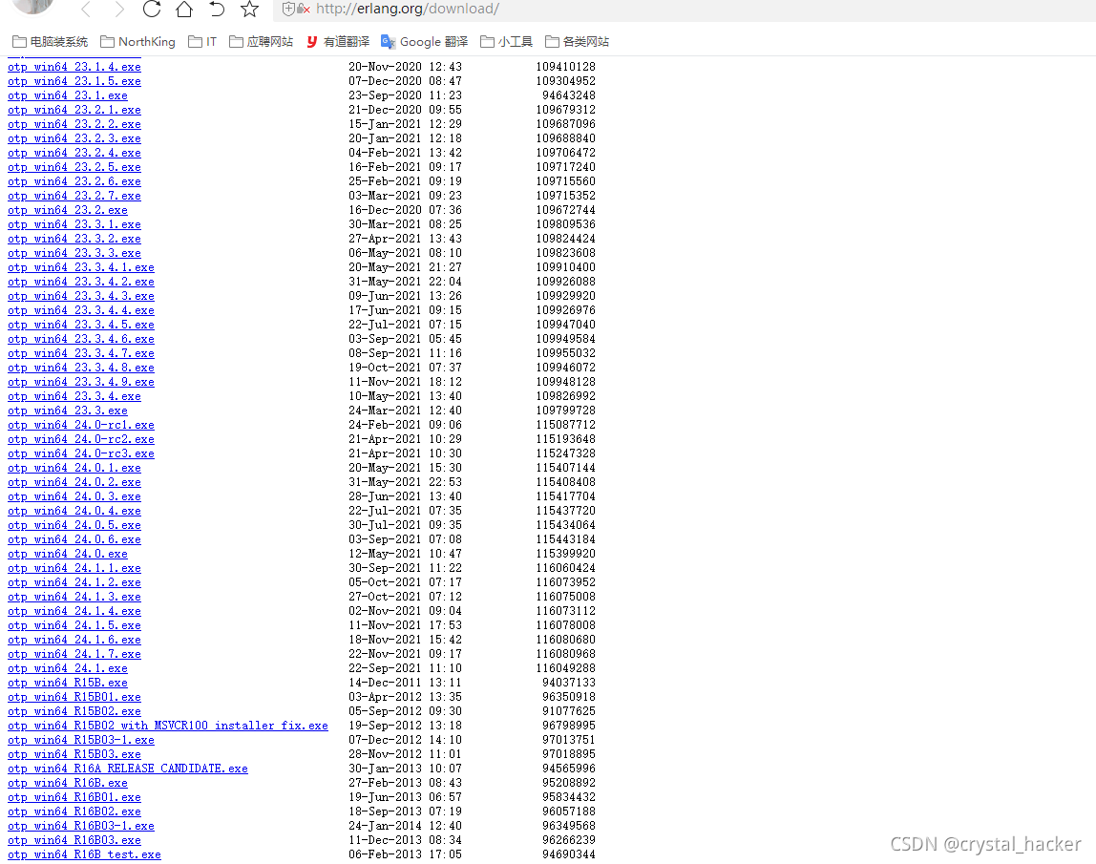Download otp_win64_24.1.1.exe
This screenshot has width=1096, height=864.
coord(74,568)
